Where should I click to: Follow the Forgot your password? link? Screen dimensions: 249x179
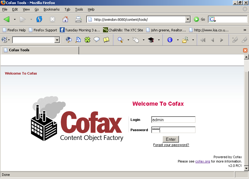[171, 145]
